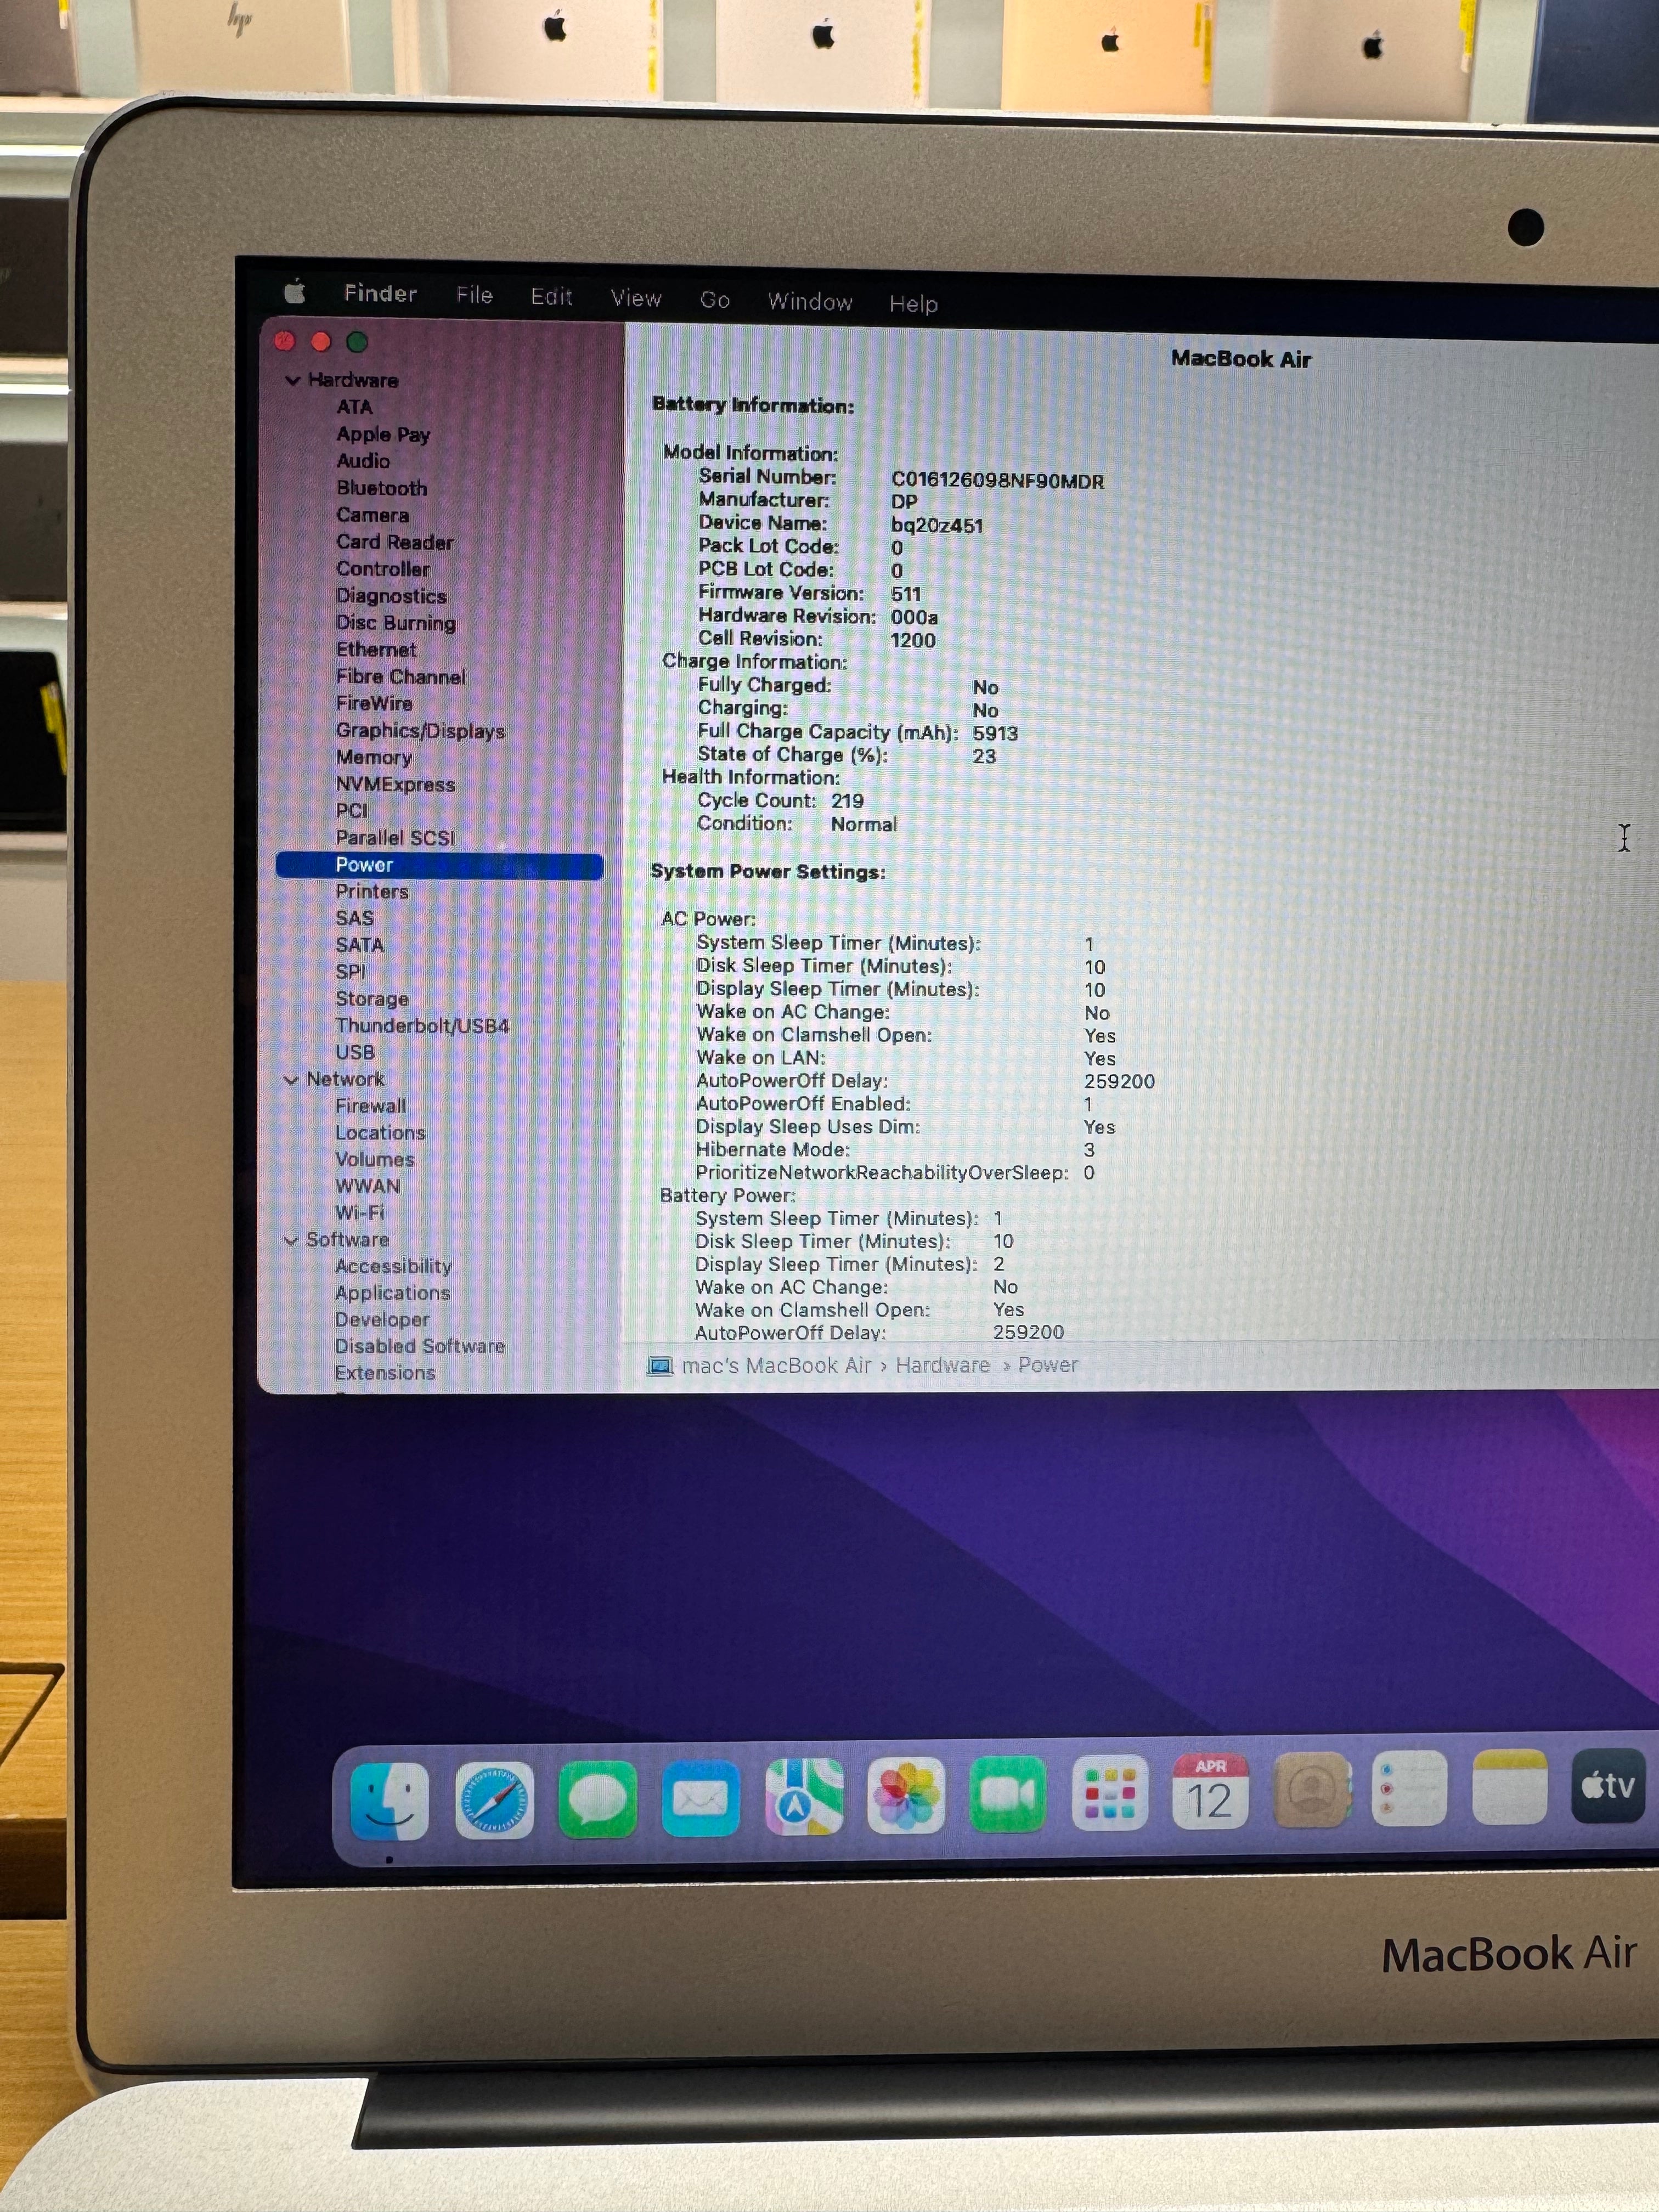
Task: Open the Edit menu
Action: [x=551, y=297]
